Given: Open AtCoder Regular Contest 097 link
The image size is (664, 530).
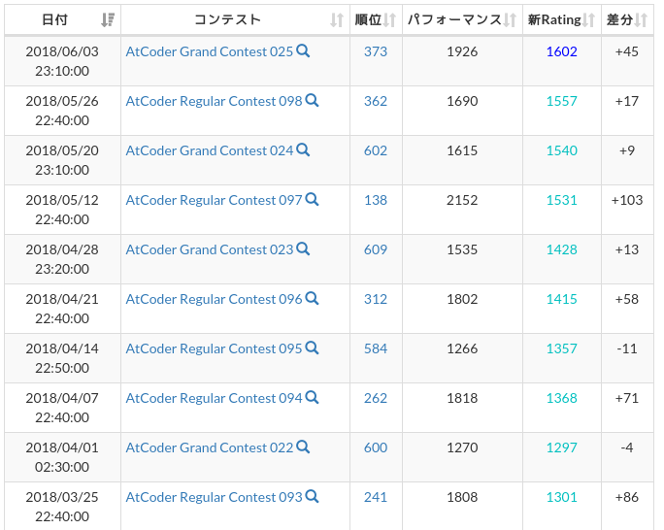Looking at the screenshot, I should [x=214, y=200].
